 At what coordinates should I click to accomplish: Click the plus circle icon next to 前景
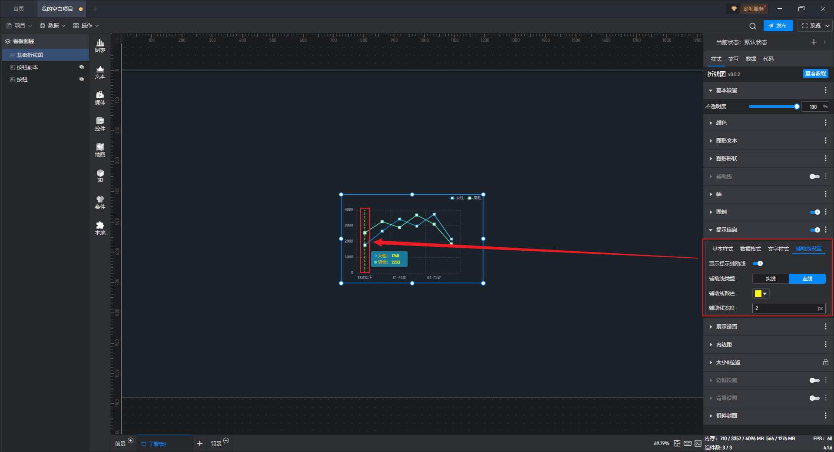coord(130,441)
